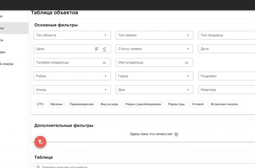Expand the Район dropdown

72,76
